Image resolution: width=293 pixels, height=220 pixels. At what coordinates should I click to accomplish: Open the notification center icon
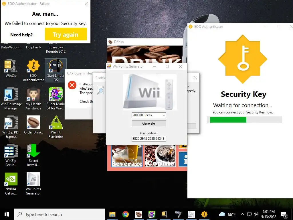pos(284,215)
